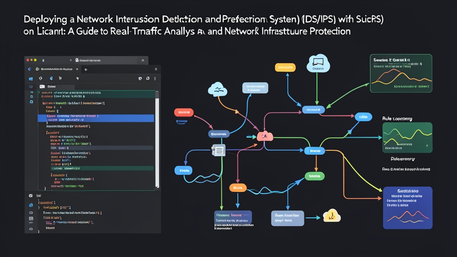Select the green pill-shaped node in the diagram
This screenshot has width=457, height=257.
tap(315, 176)
